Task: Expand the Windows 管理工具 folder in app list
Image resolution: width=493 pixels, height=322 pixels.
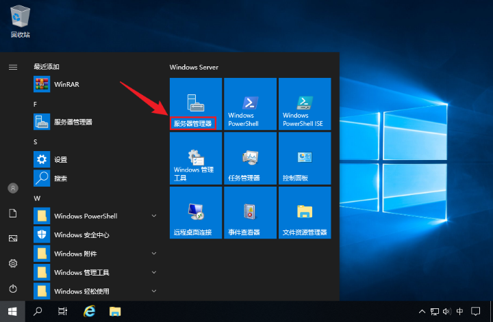Action: [96, 272]
